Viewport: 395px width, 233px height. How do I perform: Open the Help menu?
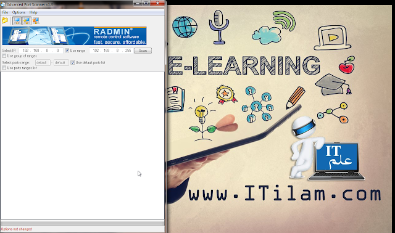coord(33,12)
